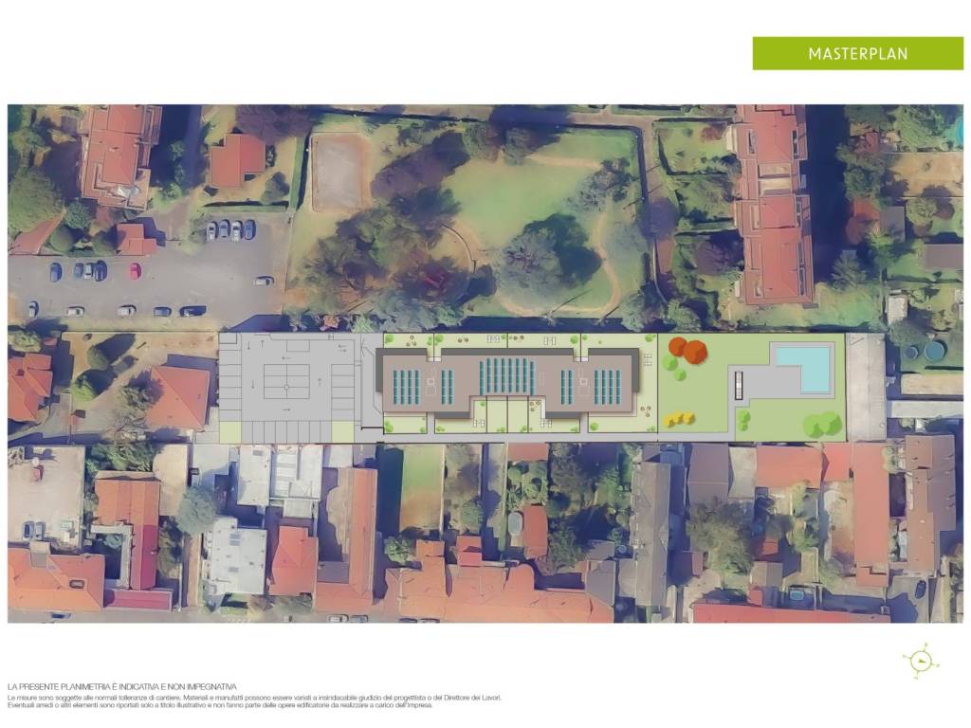Click the central rooftop solar panel array
The height and width of the screenshot is (728, 971).
(x=507, y=377)
